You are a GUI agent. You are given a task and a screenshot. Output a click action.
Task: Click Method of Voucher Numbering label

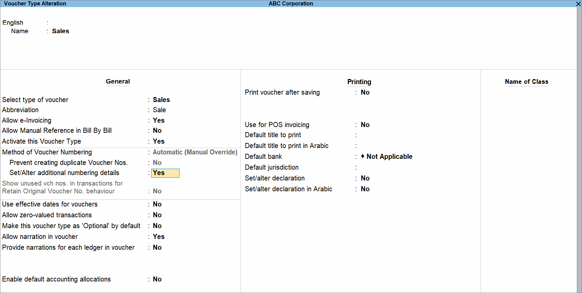pos(47,152)
